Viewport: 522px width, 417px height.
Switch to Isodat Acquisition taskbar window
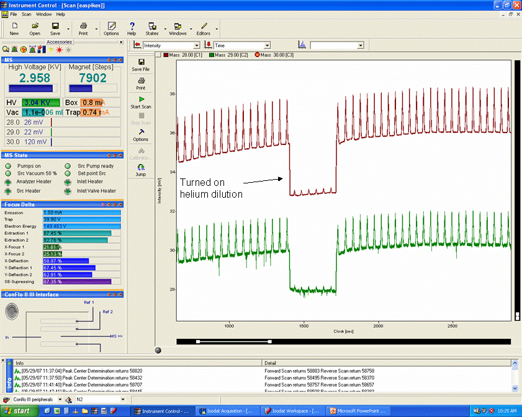[x=227, y=411]
